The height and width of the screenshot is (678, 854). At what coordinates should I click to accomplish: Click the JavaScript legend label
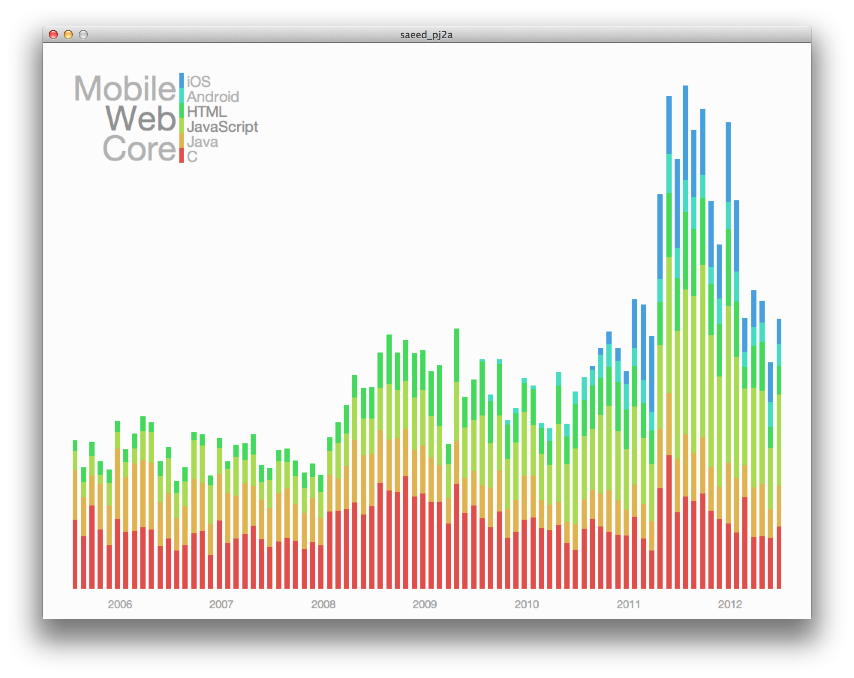click(222, 127)
